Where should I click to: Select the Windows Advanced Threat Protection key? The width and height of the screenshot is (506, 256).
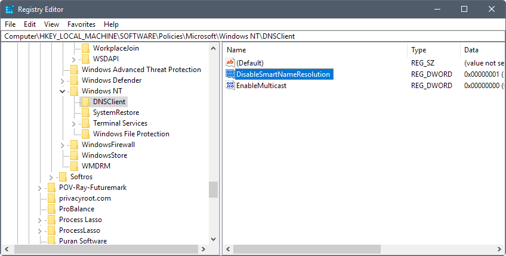tap(141, 70)
